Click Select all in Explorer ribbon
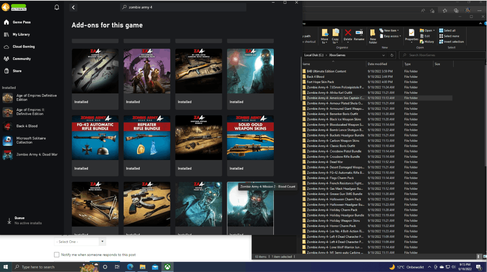 (x=447, y=31)
